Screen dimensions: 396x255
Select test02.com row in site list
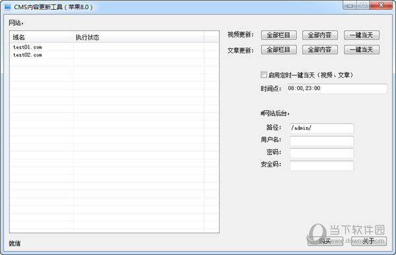114,55
